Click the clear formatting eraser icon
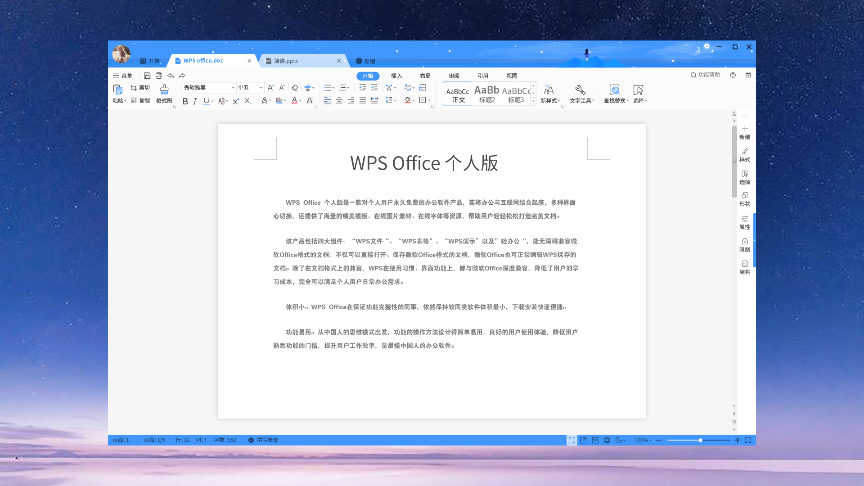The height and width of the screenshot is (486, 864). click(x=295, y=88)
